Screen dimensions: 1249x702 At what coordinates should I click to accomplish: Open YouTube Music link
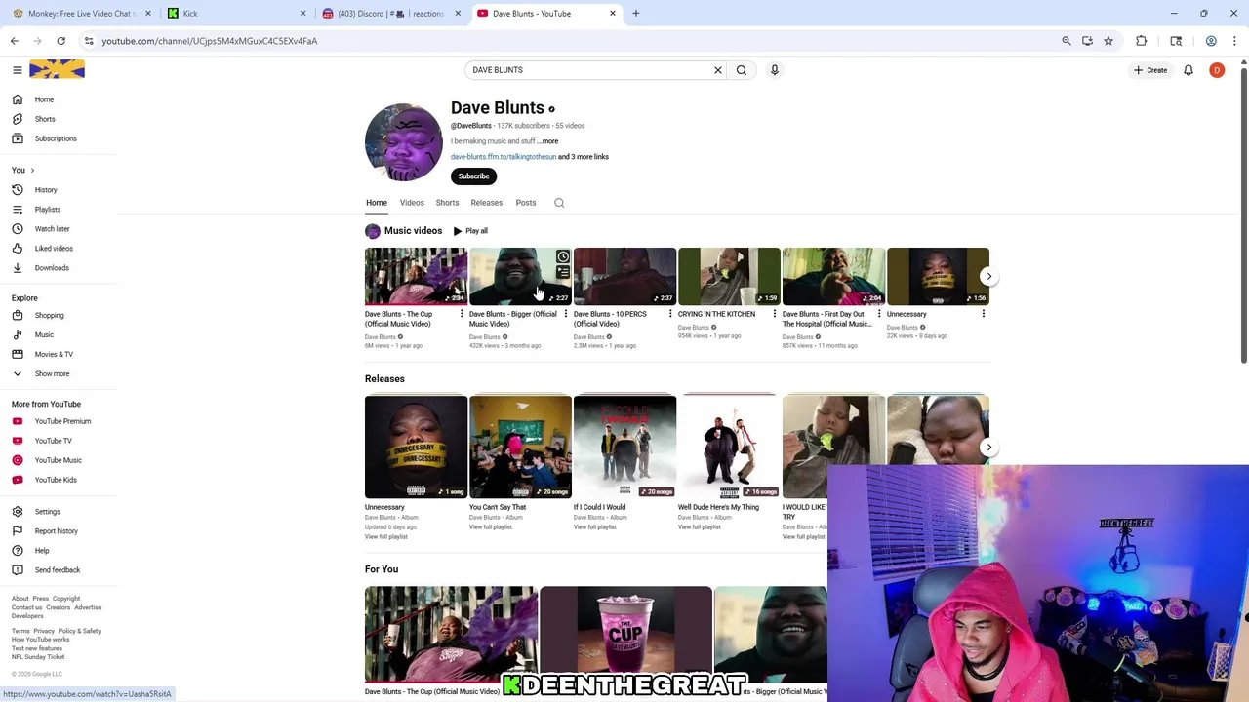[x=59, y=460]
